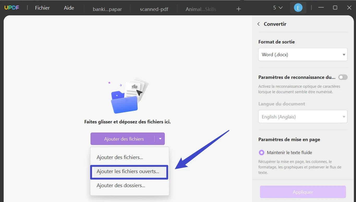Image resolution: width=356 pixels, height=202 pixels.
Task: Enable text recognition (OCR) toggle
Action: coord(343,77)
